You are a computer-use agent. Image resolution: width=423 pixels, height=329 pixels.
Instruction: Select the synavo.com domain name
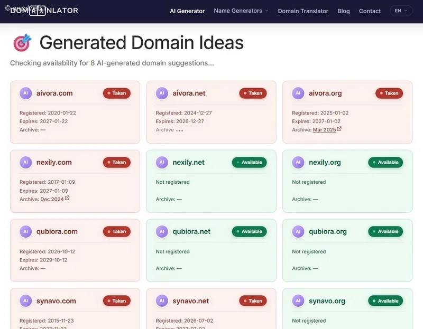pyautogui.click(x=56, y=301)
